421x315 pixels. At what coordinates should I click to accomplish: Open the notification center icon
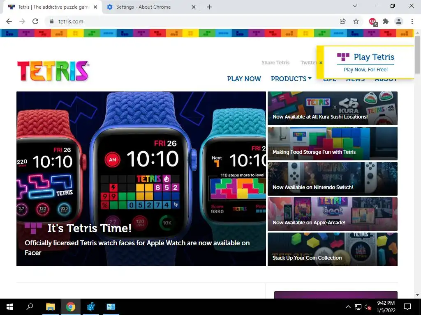coord(407,307)
